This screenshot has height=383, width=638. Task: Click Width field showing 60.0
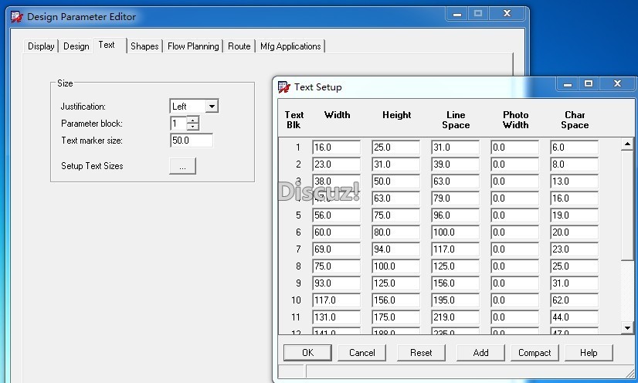[336, 232]
